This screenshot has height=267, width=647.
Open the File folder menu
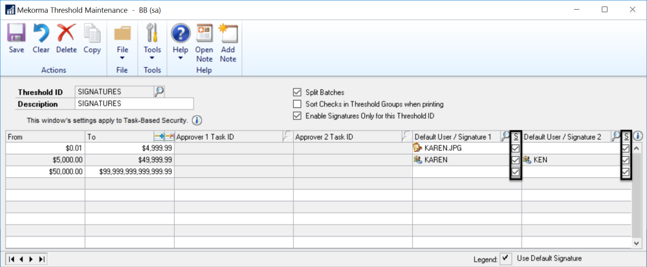coord(122,34)
